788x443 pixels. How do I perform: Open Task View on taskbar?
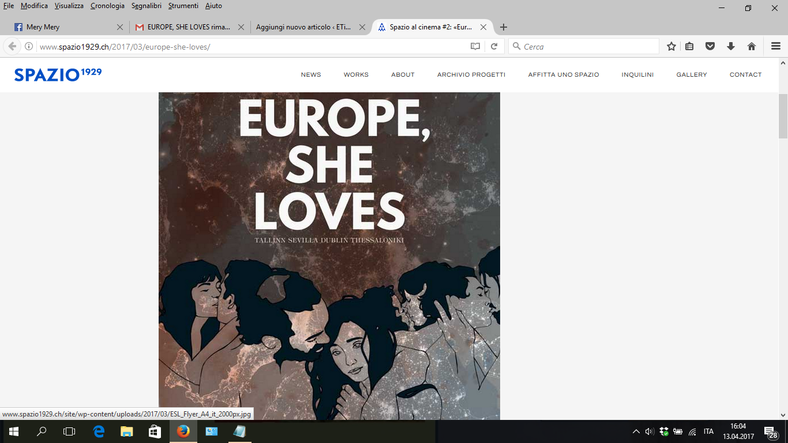[69, 431]
